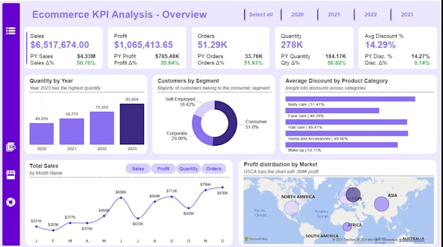Select the 2023 bar in Quantity by Year
Screen dimensions: 443x247
(x=132, y=124)
